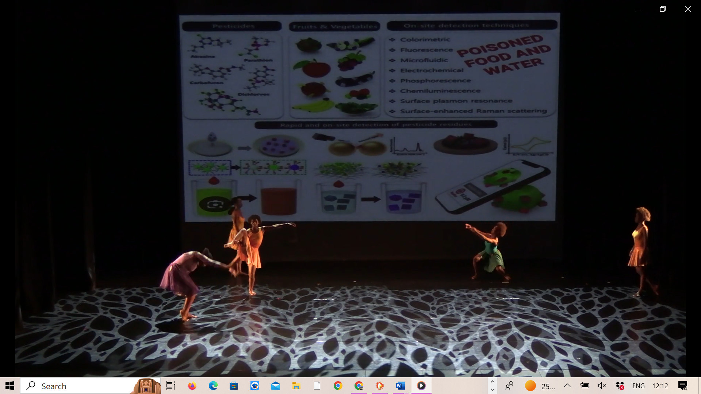Open the weather widget showing 25
Screen dimensions: 701x394
(540, 386)
